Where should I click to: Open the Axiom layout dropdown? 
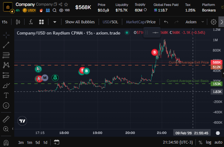coord(195,22)
